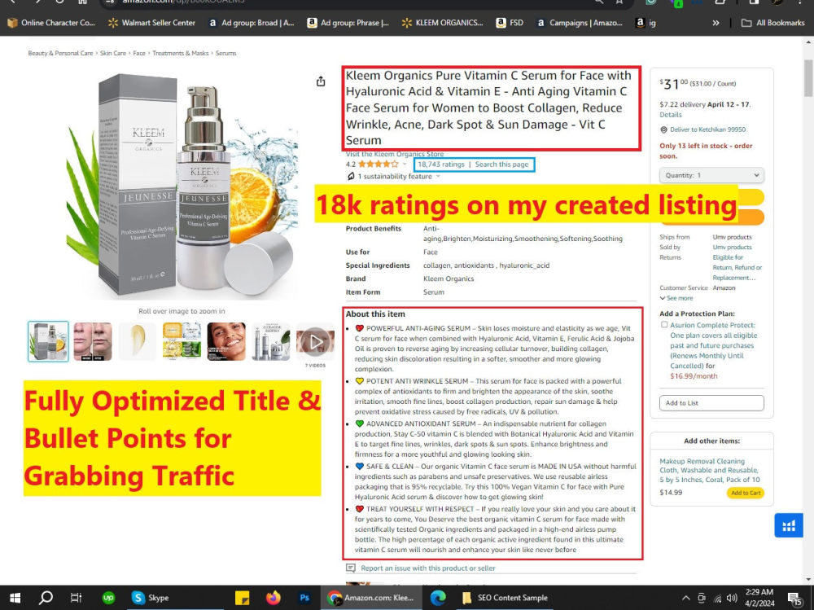Open KLEEM ORGANICS bookmark
The image size is (814, 610).
pos(442,23)
